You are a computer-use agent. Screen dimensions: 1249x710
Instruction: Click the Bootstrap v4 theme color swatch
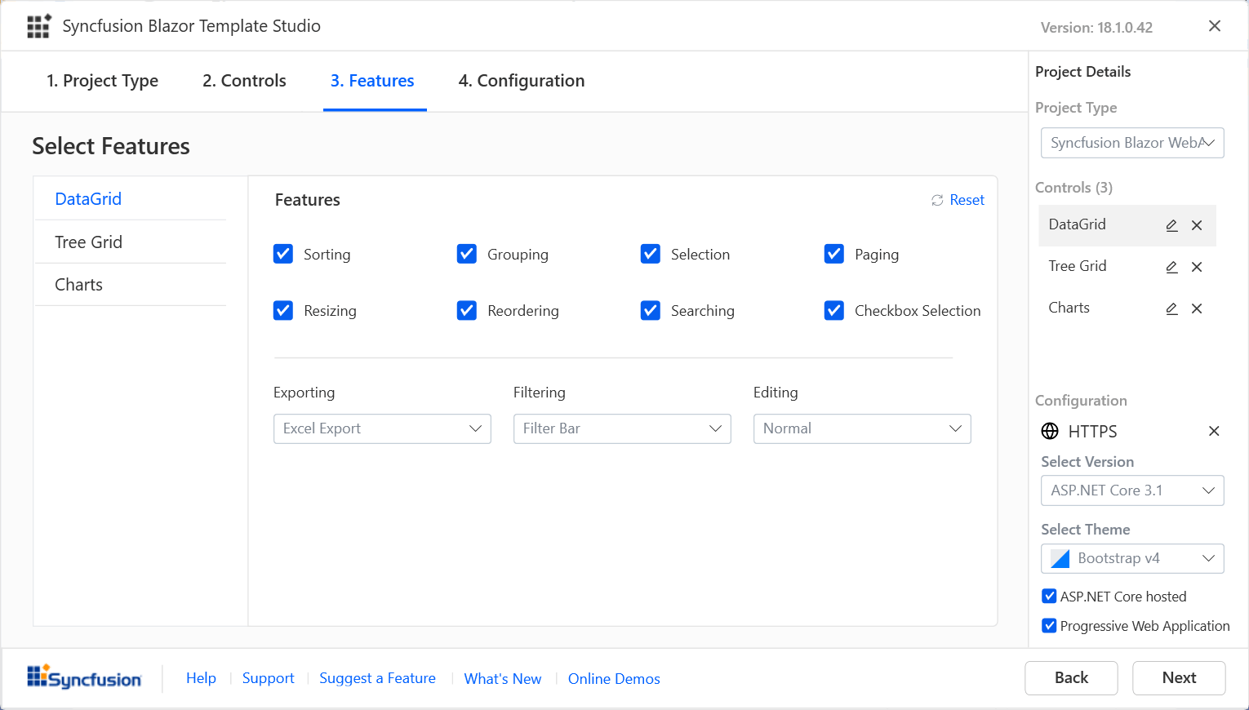click(x=1060, y=559)
